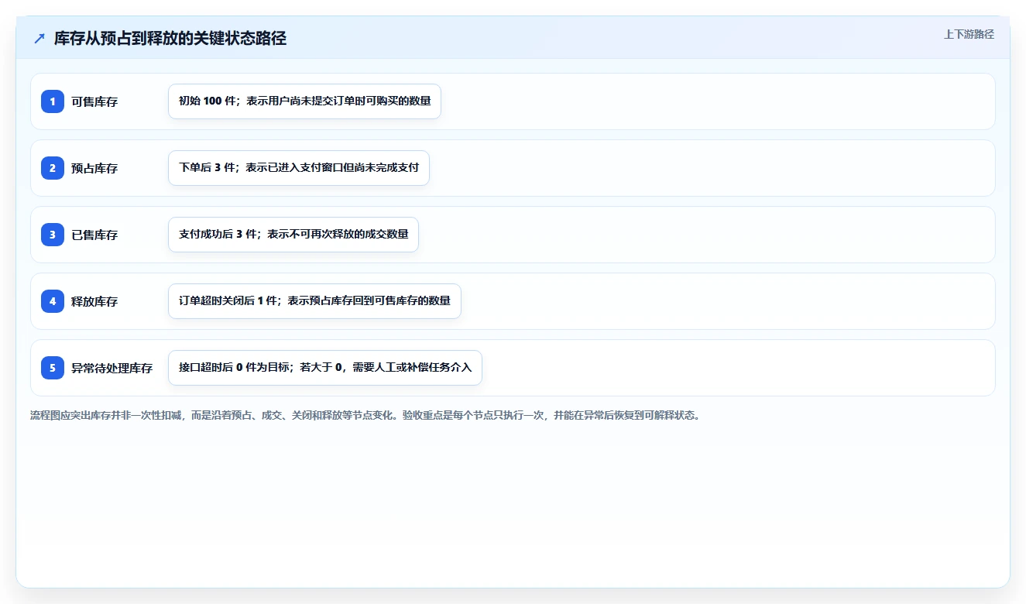
Task: Click step badge 4 for 释放库存
Action: pyautogui.click(x=53, y=301)
